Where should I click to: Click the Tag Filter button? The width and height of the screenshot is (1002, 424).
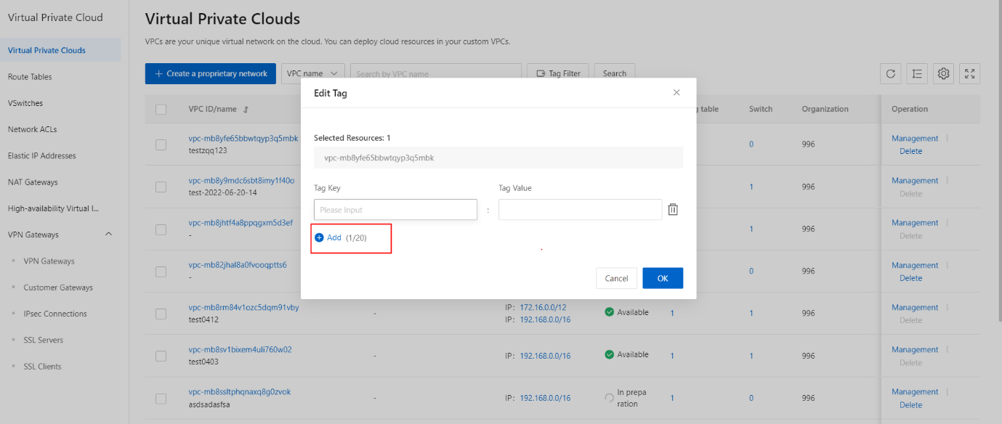(558, 73)
